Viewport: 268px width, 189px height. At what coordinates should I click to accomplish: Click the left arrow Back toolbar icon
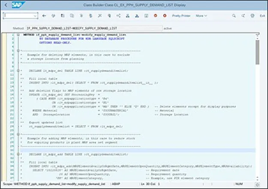point(44,16)
